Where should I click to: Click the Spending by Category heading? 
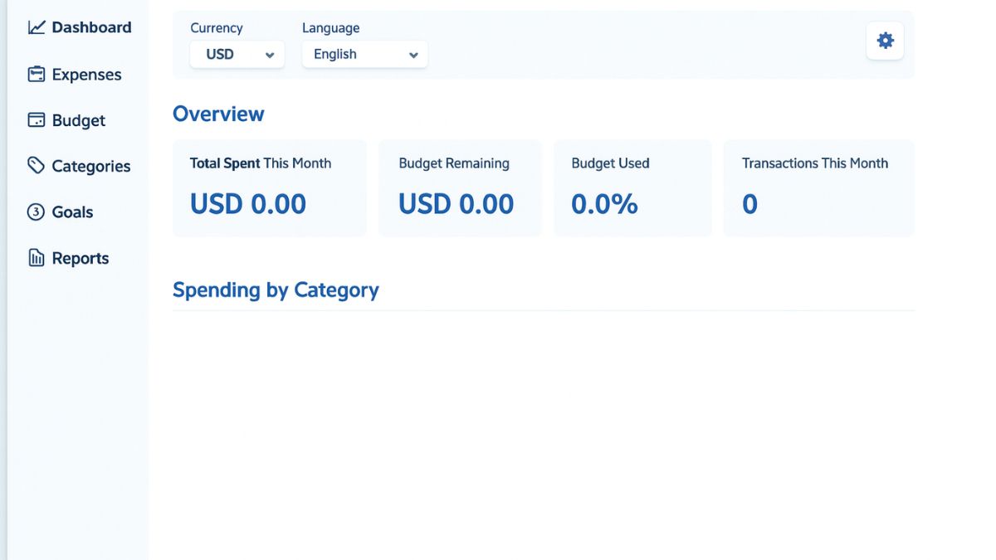(x=276, y=290)
